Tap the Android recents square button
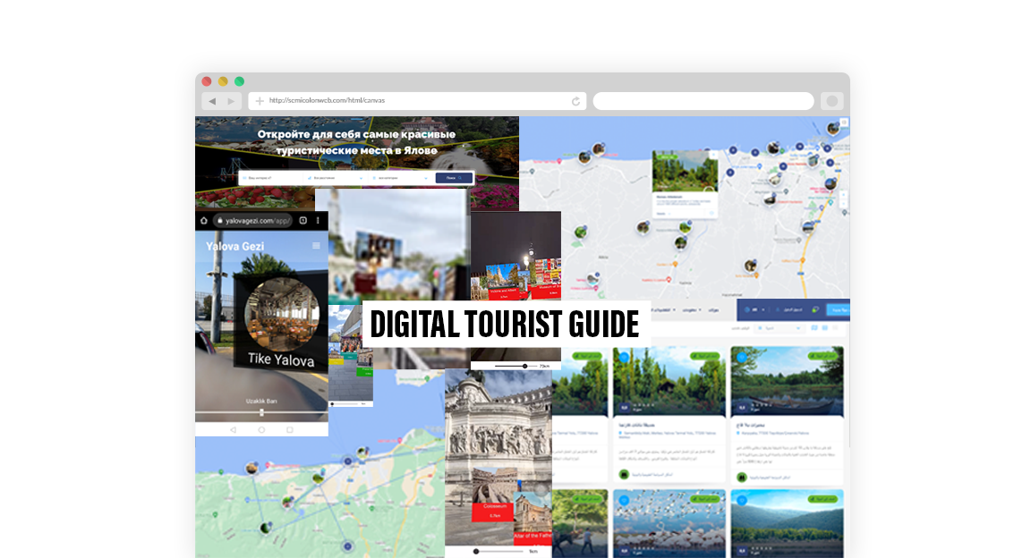The width and height of the screenshot is (1014, 558). (x=290, y=429)
